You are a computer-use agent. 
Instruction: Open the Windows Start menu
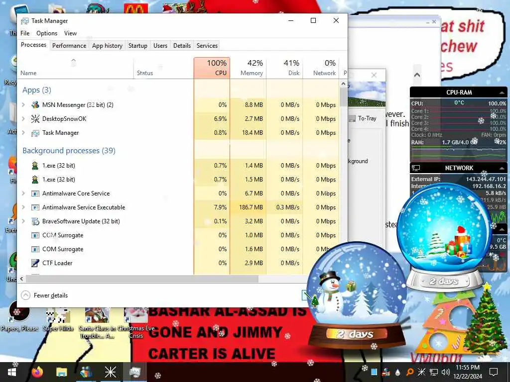[12, 372]
